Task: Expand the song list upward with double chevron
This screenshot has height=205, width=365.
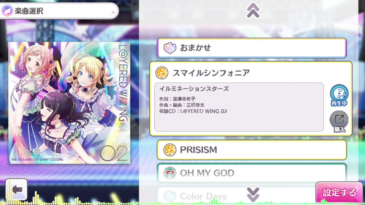Action: point(253,10)
